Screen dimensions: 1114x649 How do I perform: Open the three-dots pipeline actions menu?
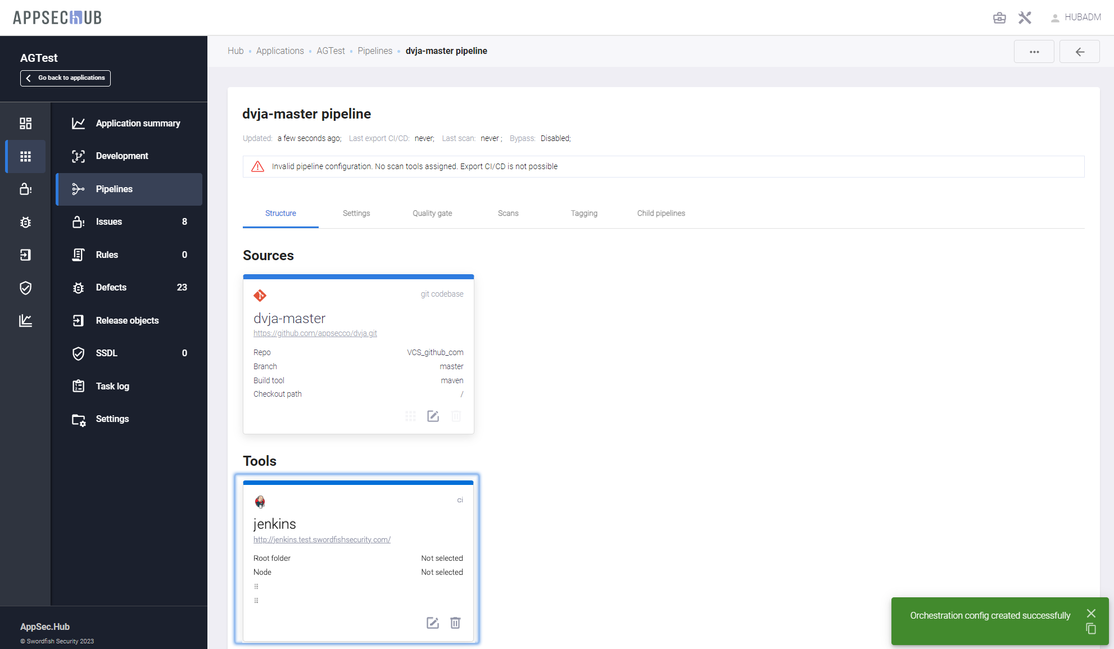pyautogui.click(x=1034, y=52)
